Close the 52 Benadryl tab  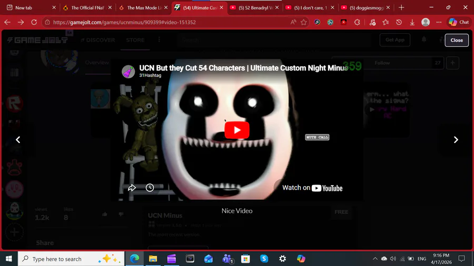[x=277, y=7]
